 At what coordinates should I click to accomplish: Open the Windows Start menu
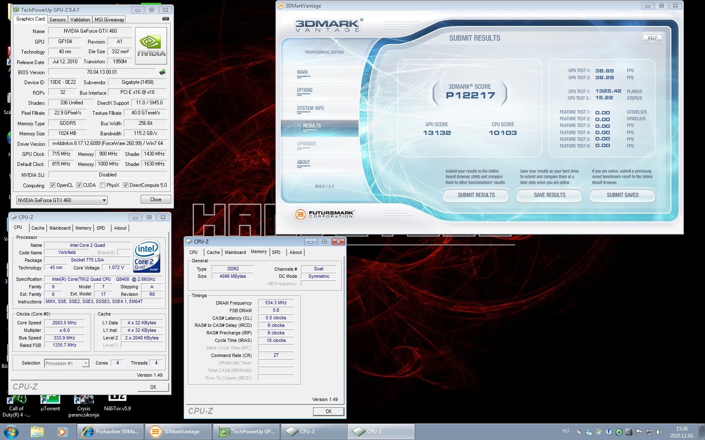(11, 432)
